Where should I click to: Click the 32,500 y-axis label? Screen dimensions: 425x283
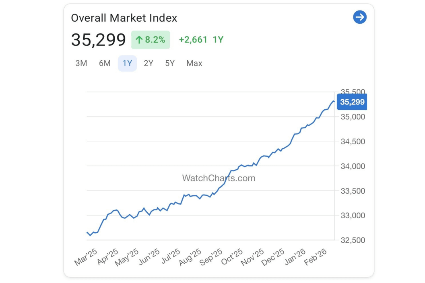tap(353, 240)
